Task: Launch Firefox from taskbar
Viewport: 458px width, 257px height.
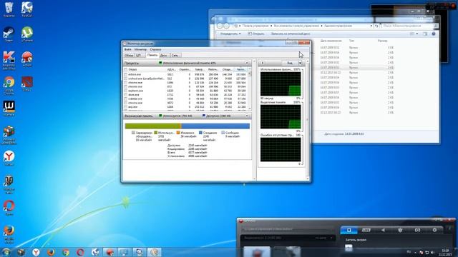Action: click(51, 252)
